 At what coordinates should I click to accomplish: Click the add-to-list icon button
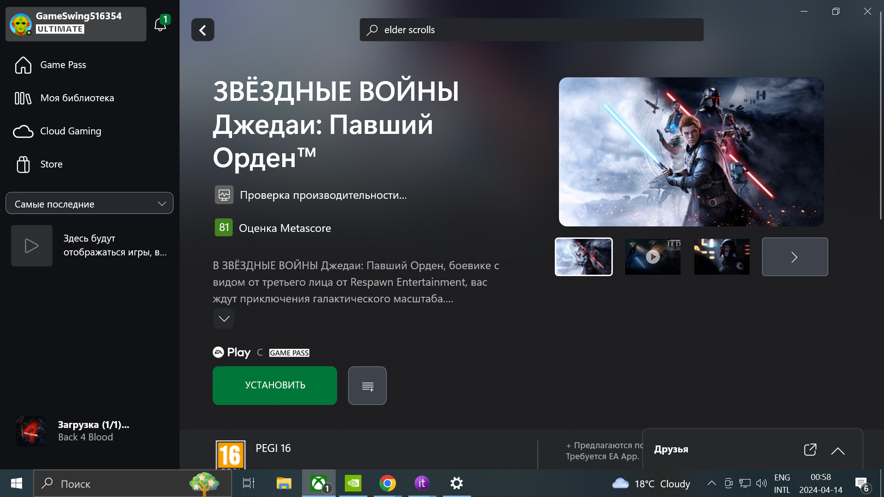click(x=367, y=386)
